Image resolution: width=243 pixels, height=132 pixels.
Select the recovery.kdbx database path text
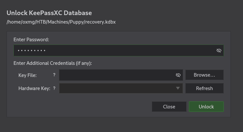click(61, 22)
